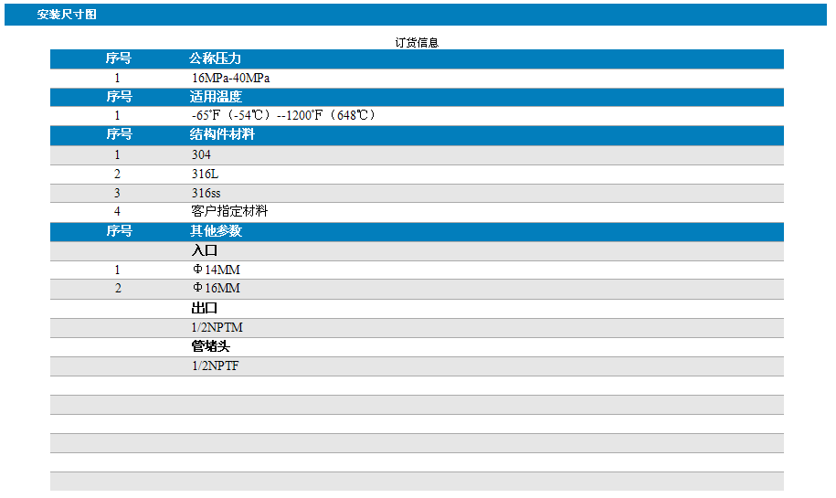Image resolution: width=836 pixels, height=498 pixels.
Task: Click the 结构件材料 section header
Action: (222, 134)
